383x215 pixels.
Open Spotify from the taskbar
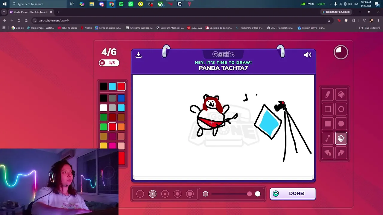[121, 4]
